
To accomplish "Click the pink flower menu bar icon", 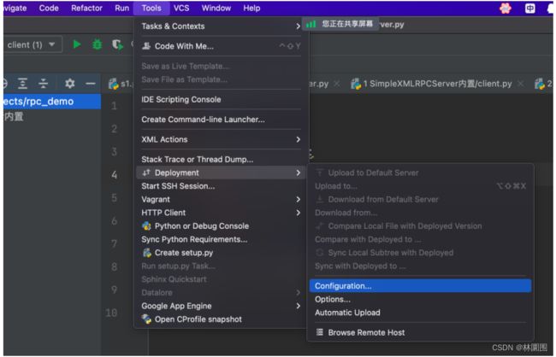I will [506, 9].
